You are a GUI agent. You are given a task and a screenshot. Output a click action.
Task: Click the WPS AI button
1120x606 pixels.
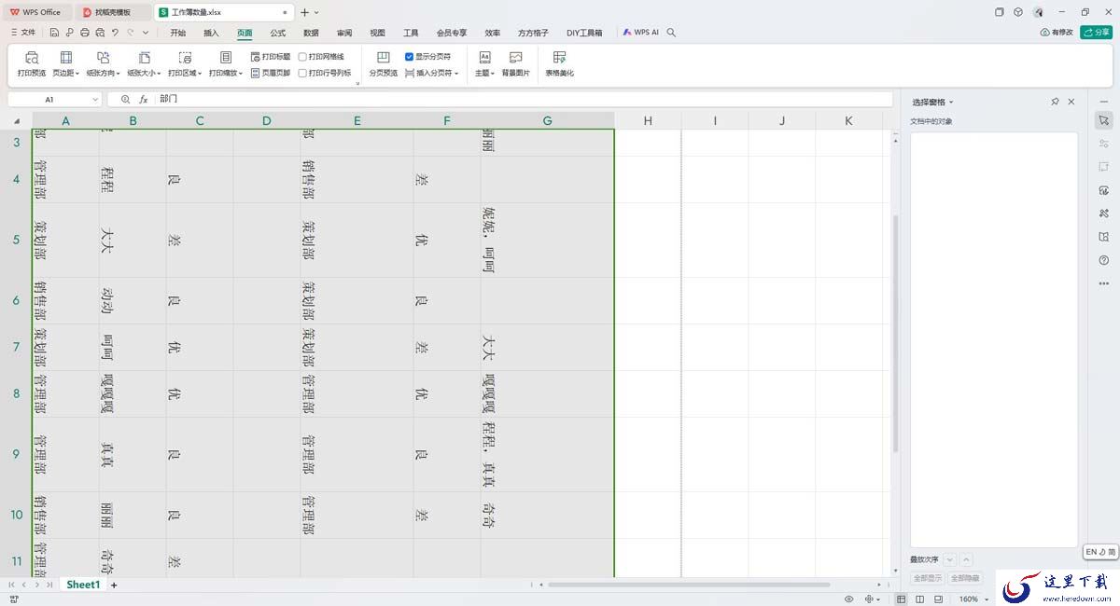[640, 32]
